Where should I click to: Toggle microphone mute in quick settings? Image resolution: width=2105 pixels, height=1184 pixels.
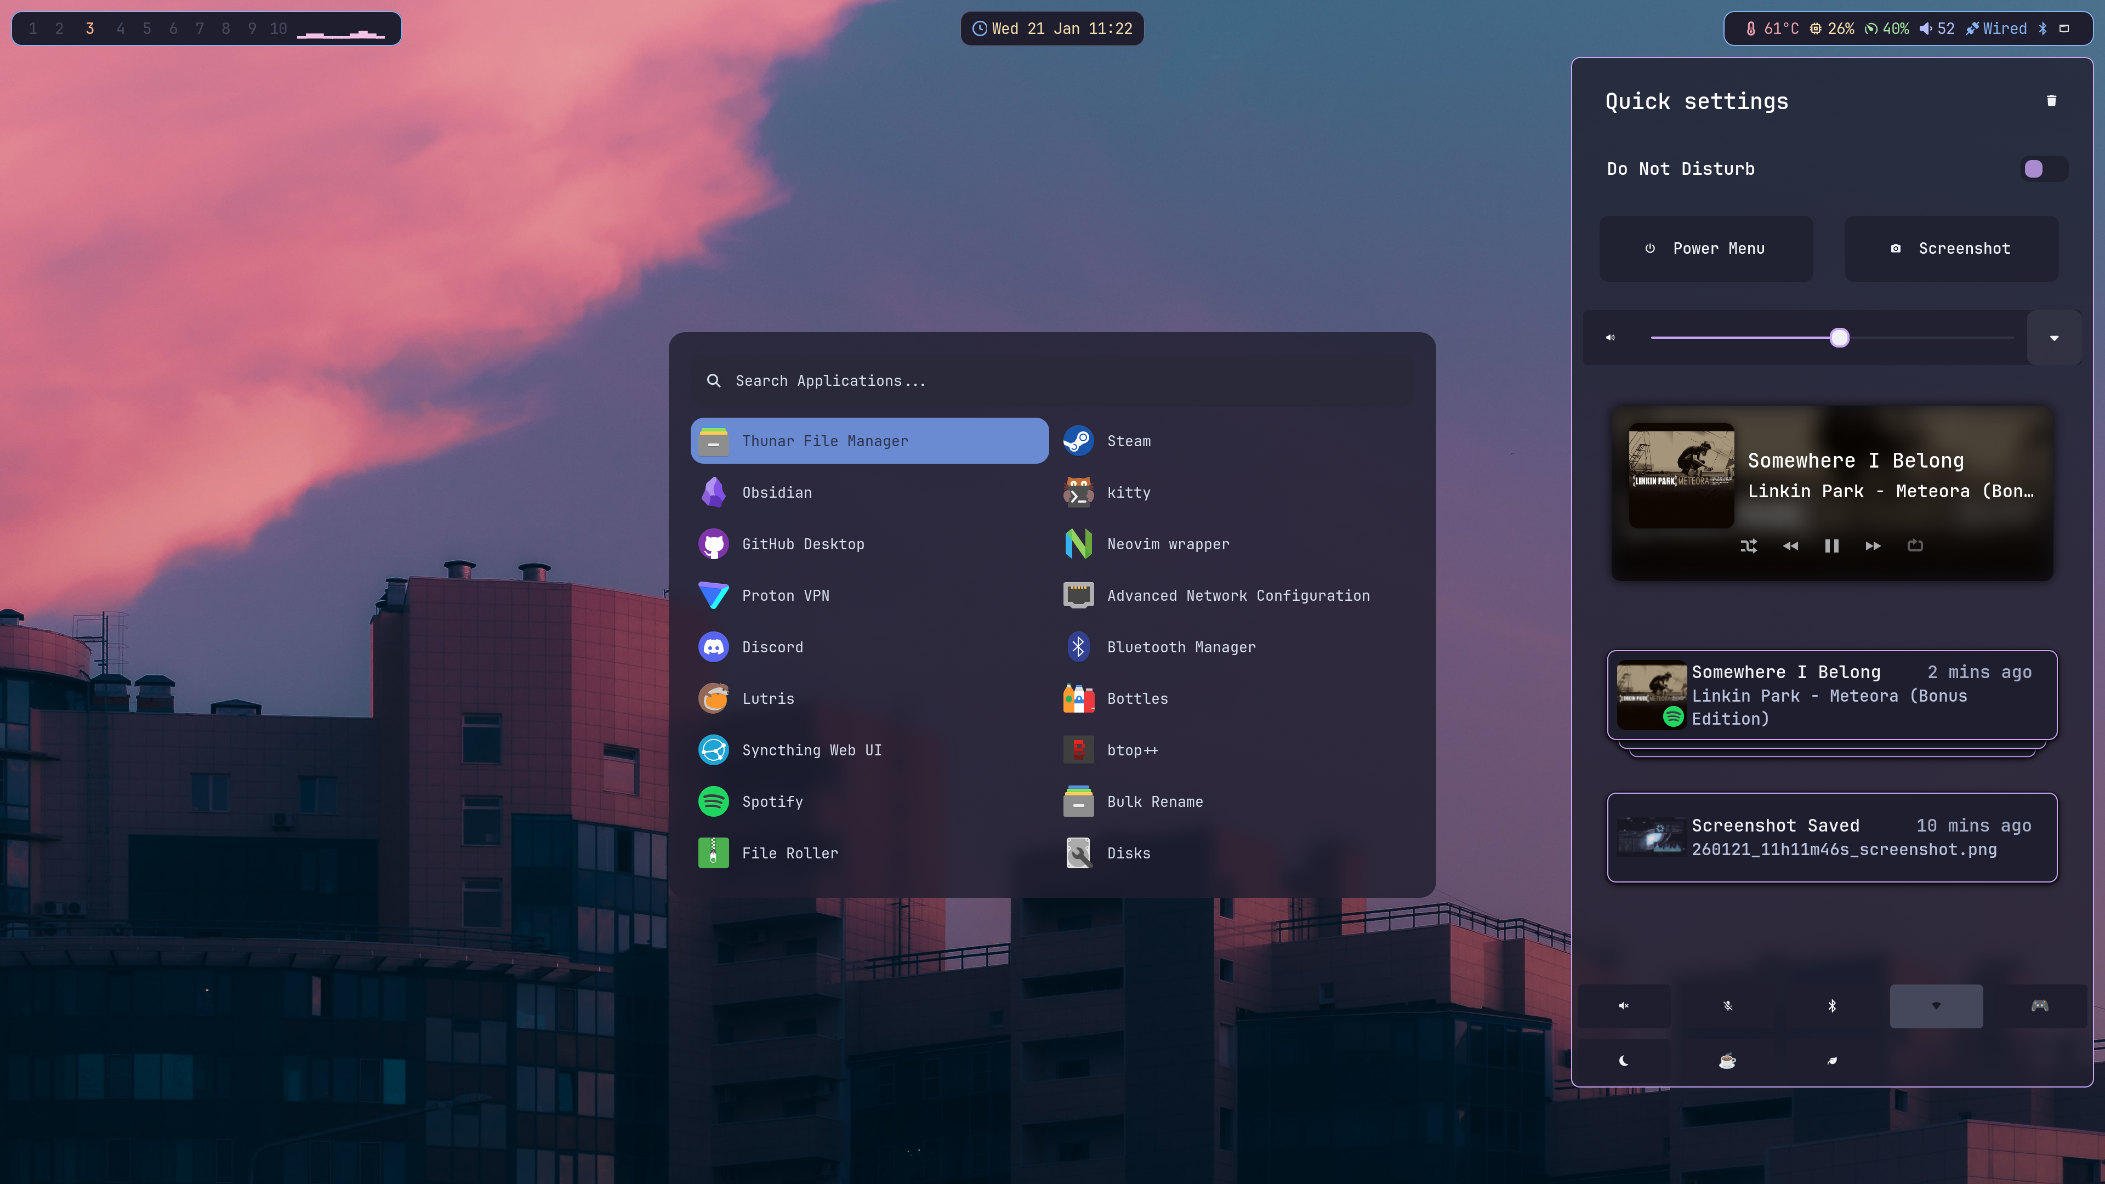pyautogui.click(x=1727, y=1006)
